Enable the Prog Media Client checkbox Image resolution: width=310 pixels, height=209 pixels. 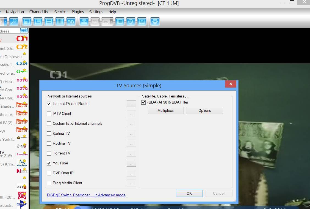[x=49, y=183]
